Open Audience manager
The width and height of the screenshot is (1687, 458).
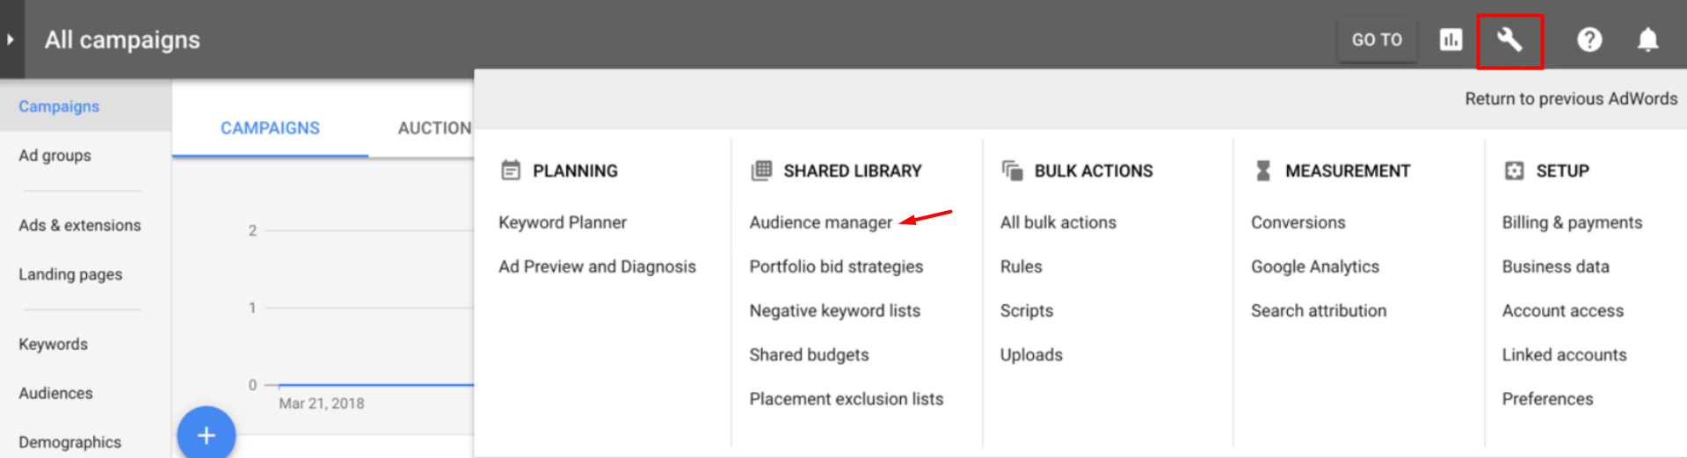[x=820, y=222]
